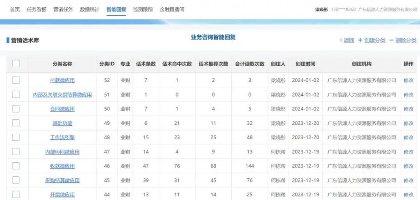420x200 pixels.
Task: Tick the checkbox beside 基础功能
Action: coord(16,123)
